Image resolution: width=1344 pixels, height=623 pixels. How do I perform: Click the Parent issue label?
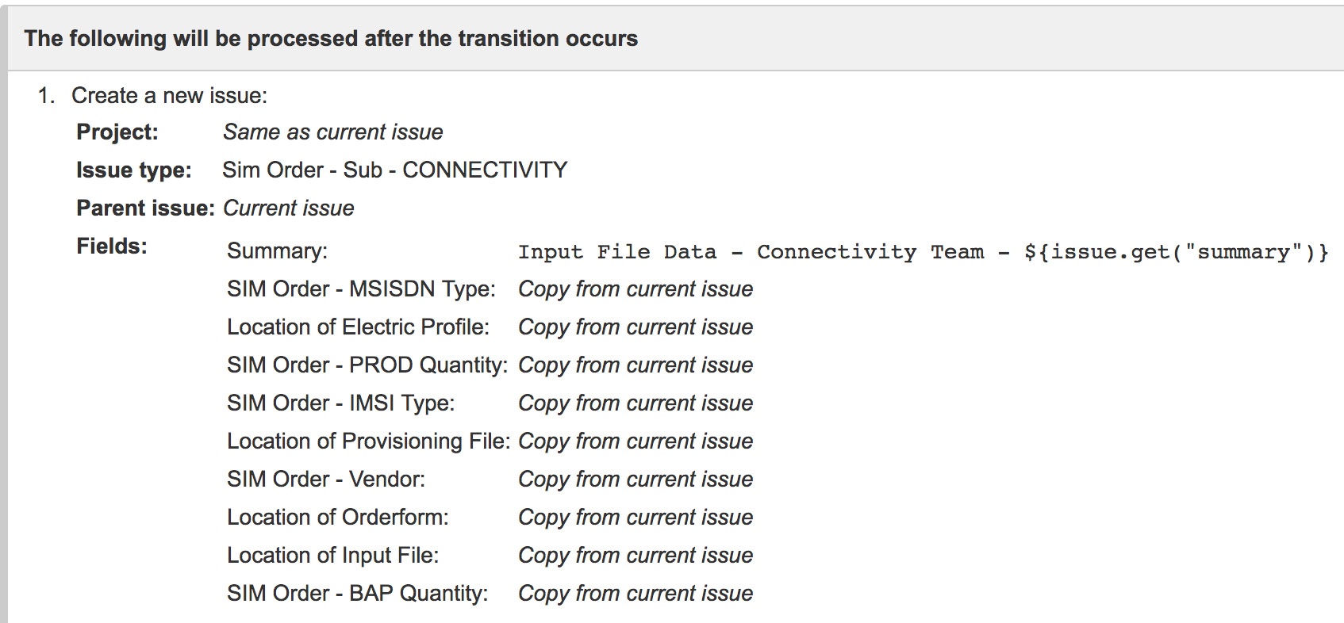pyautogui.click(x=146, y=208)
